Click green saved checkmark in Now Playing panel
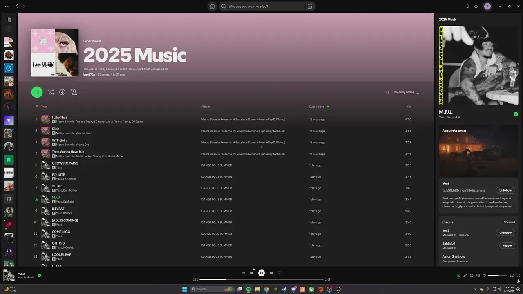523x294 pixels. click(516, 114)
